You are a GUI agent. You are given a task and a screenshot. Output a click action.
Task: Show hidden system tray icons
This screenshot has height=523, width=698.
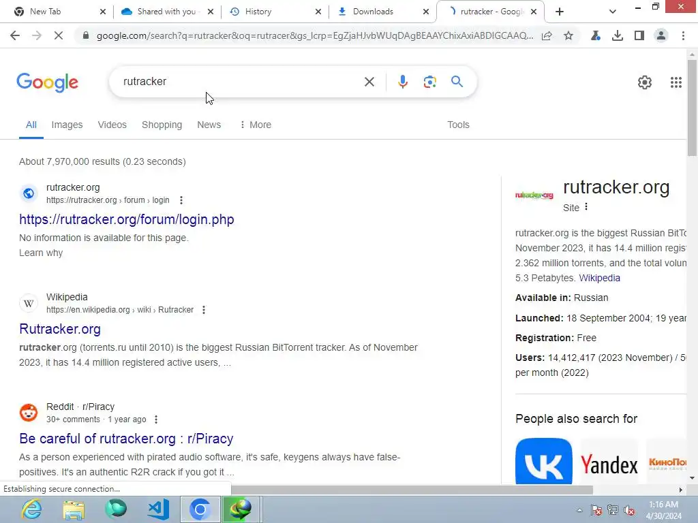click(x=579, y=510)
